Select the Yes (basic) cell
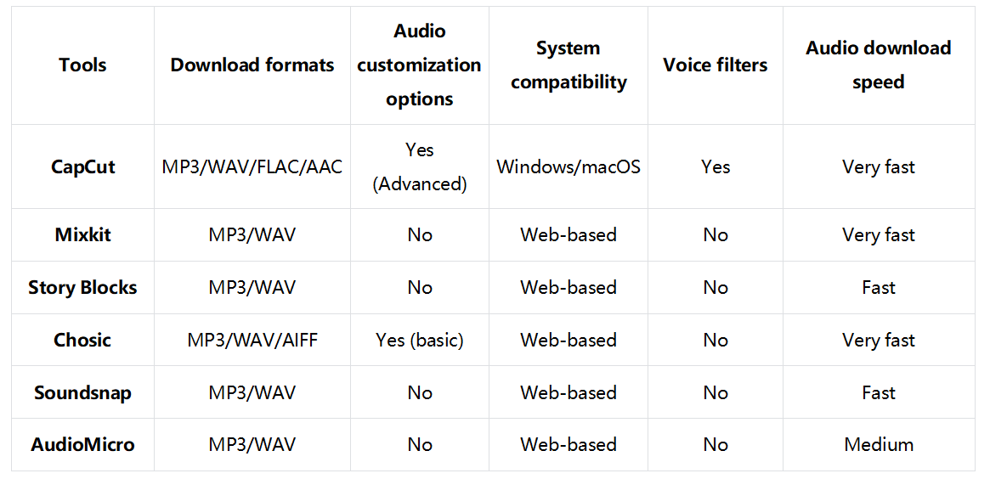The width and height of the screenshot is (990, 479). click(x=419, y=340)
